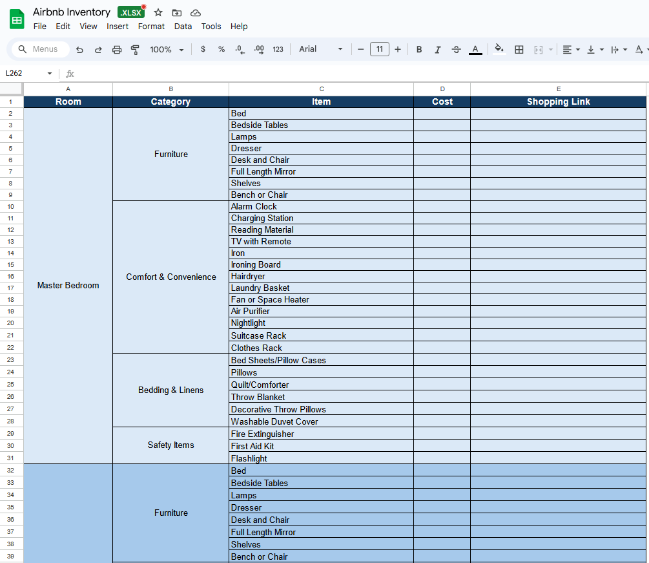Toggle italic formatting
This screenshot has width=649, height=563.
pos(438,50)
